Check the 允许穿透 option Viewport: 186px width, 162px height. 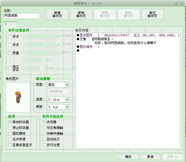[10, 139]
